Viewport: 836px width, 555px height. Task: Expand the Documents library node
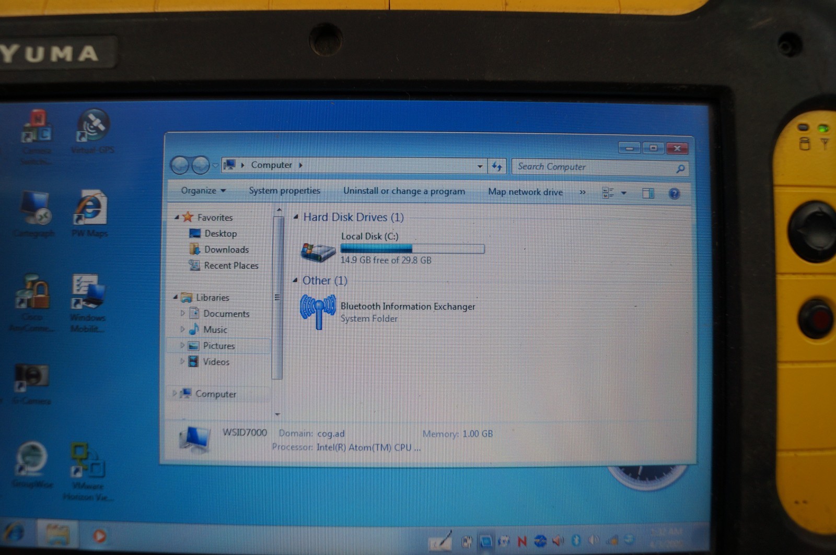(182, 313)
